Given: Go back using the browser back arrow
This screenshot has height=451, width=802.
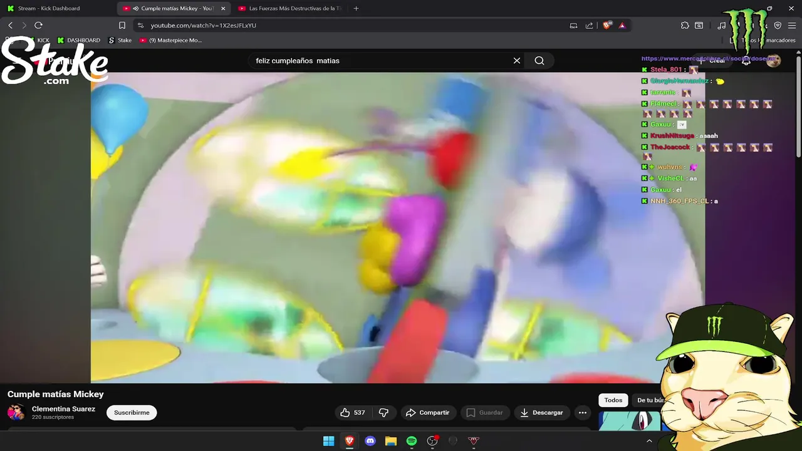Looking at the screenshot, I should pos(10,25).
